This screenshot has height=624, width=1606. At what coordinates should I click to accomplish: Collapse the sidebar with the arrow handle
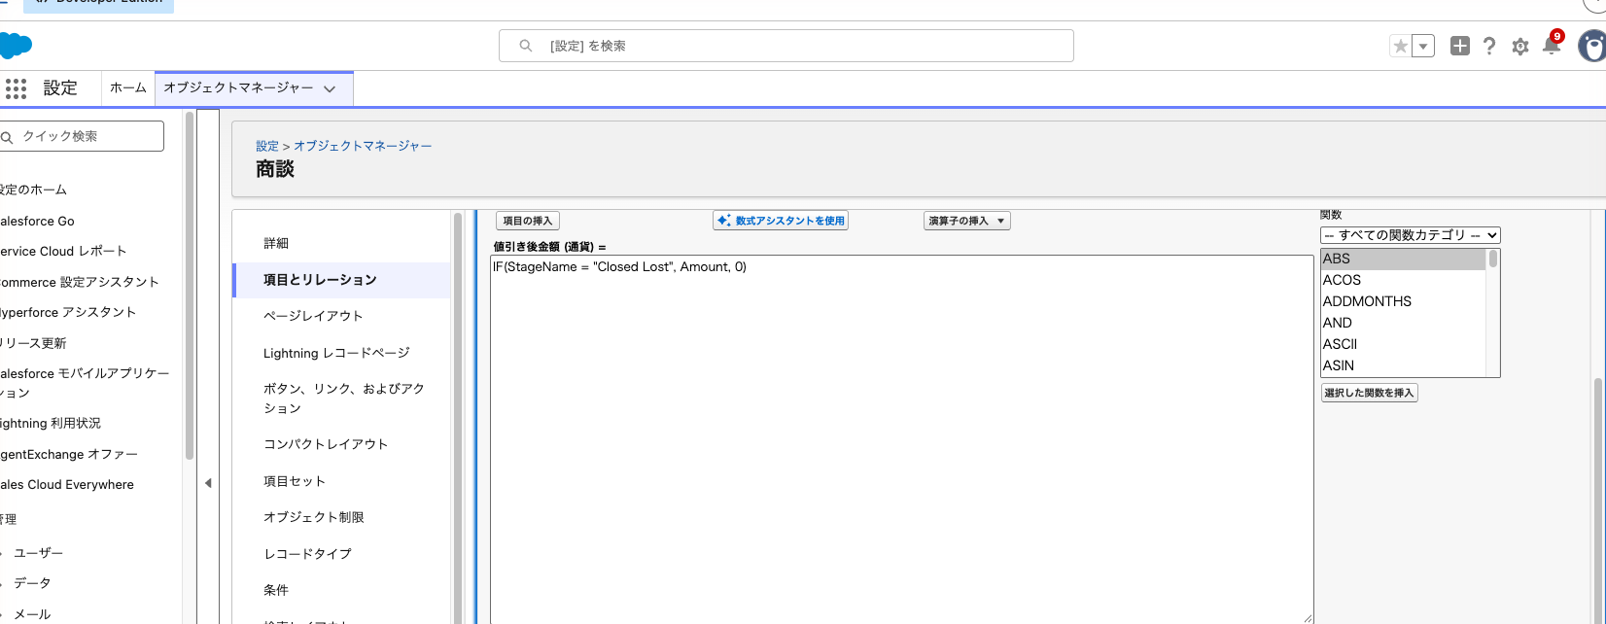(208, 483)
